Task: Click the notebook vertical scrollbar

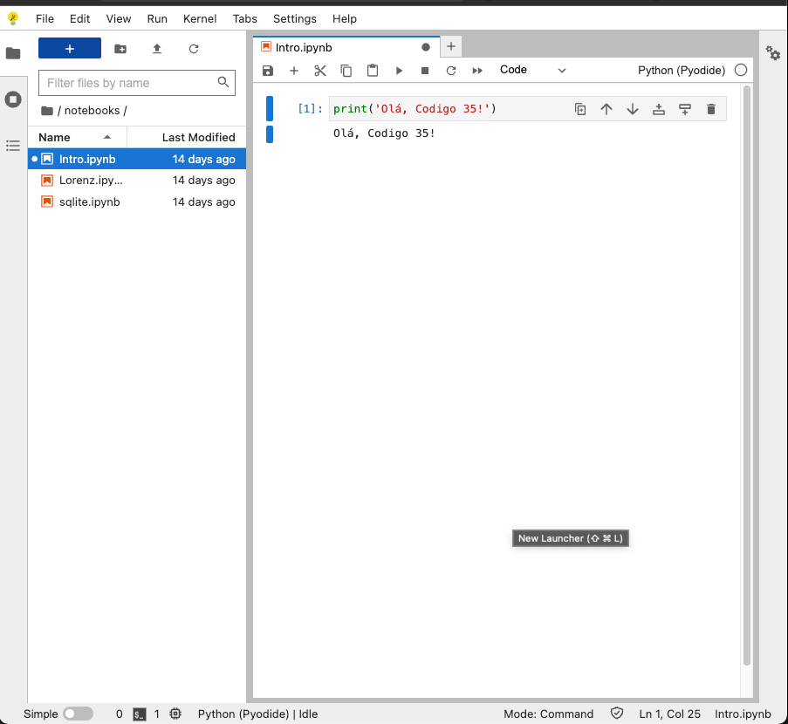Action: pos(747,376)
